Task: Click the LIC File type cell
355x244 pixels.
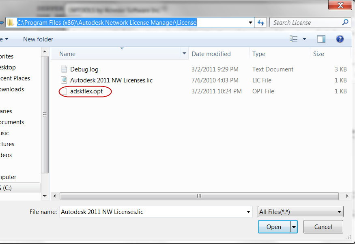Action: (262, 80)
